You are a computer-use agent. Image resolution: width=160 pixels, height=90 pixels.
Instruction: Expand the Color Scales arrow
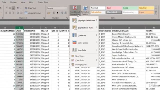(x=97, y=42)
